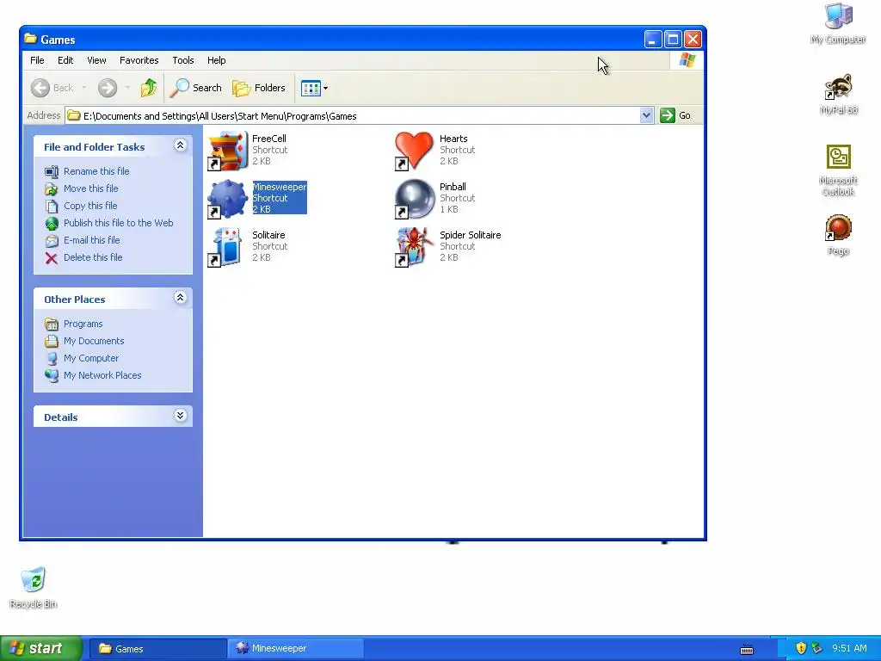Open the View menu

pyautogui.click(x=96, y=60)
